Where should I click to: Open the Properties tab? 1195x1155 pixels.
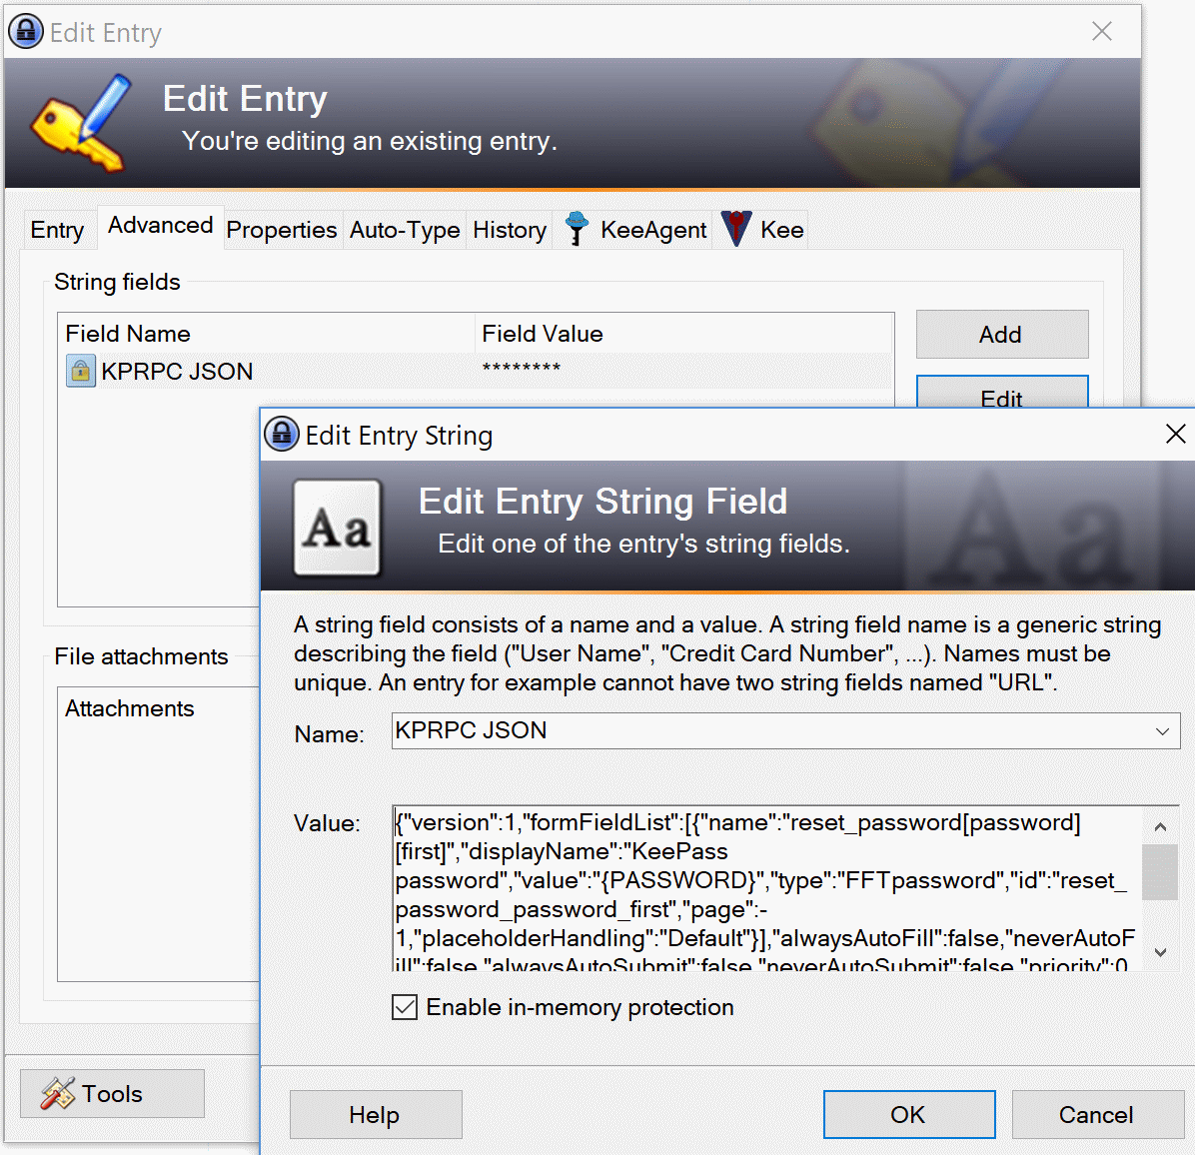pyautogui.click(x=281, y=230)
